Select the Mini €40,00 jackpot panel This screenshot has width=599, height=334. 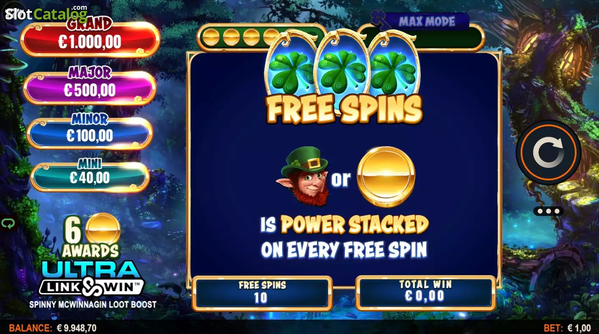90,177
